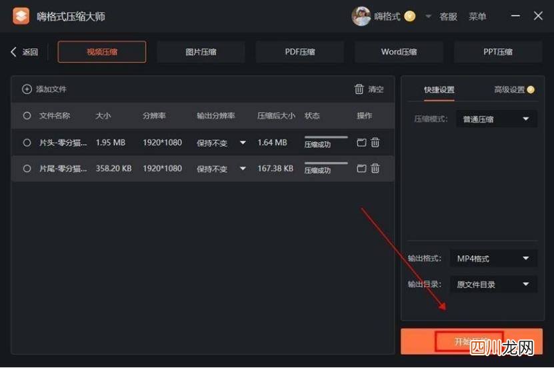Click 1920*1080 resolution of 片头 file

[162, 143]
